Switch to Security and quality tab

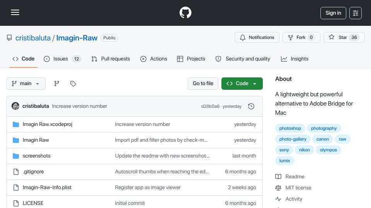pyautogui.click(x=243, y=59)
